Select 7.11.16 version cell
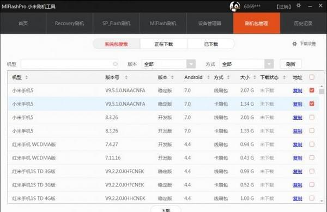 pos(113,158)
